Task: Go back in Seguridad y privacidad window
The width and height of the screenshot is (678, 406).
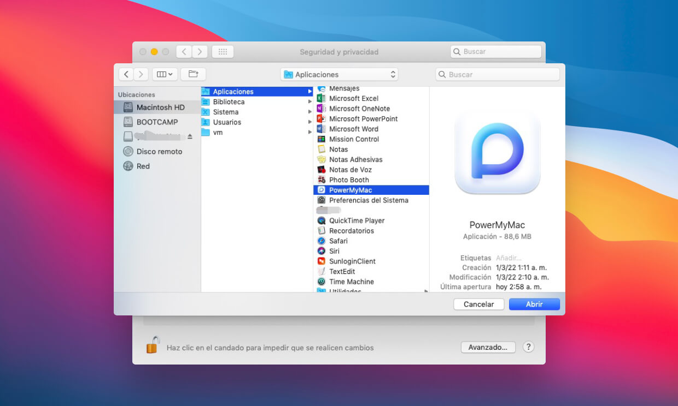Action: coord(184,52)
